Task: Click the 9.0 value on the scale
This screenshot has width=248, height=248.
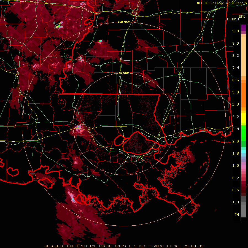Action: 236,43
